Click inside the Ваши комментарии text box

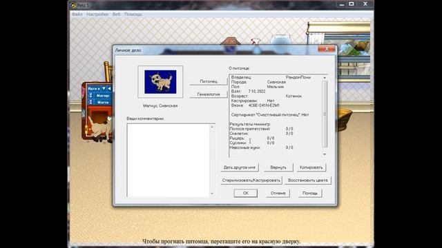(169, 160)
